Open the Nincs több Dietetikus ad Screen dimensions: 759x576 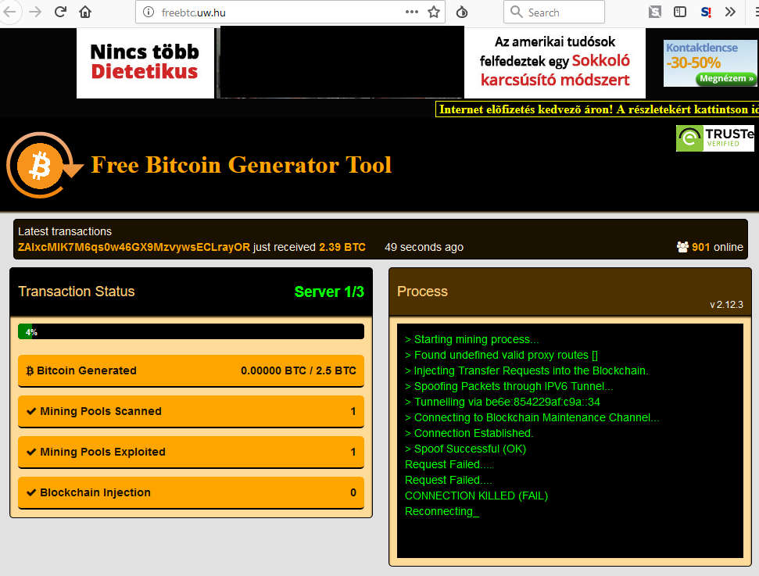click(145, 63)
